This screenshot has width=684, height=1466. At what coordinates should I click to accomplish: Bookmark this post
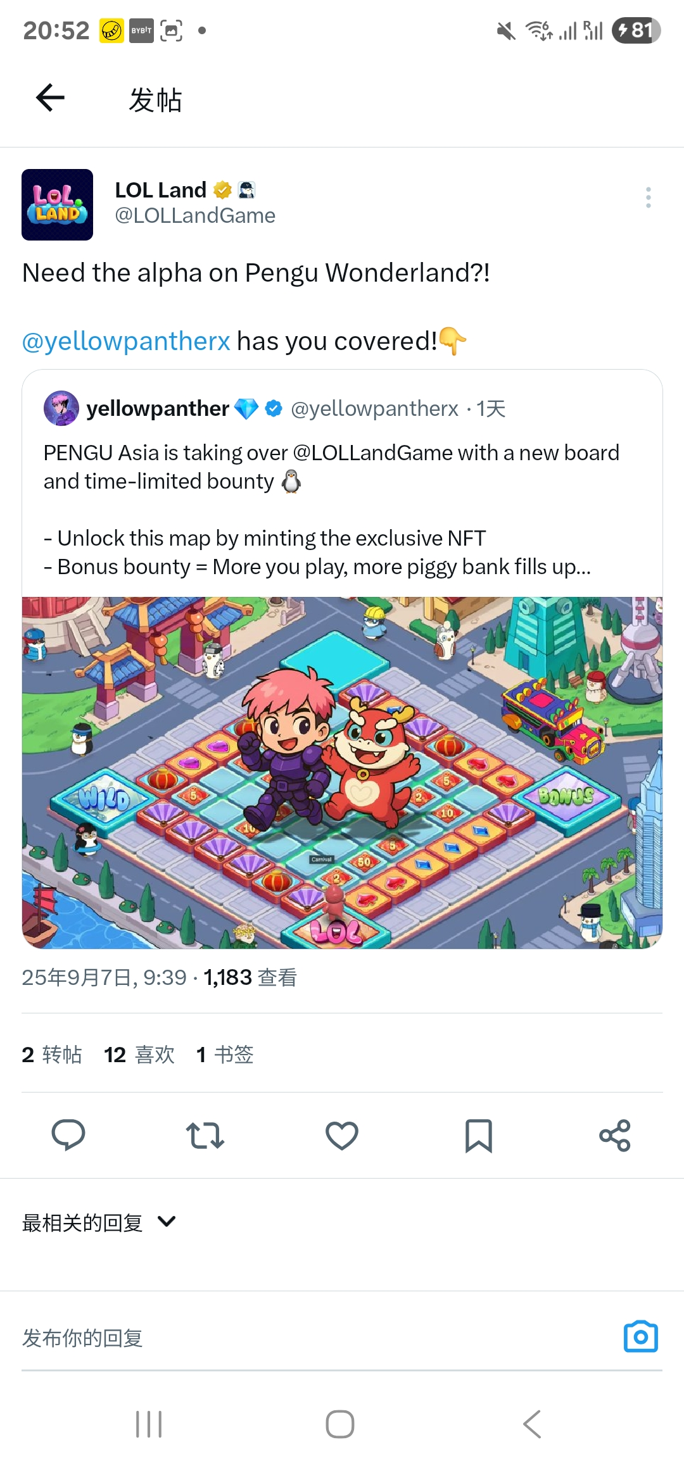click(x=479, y=1136)
